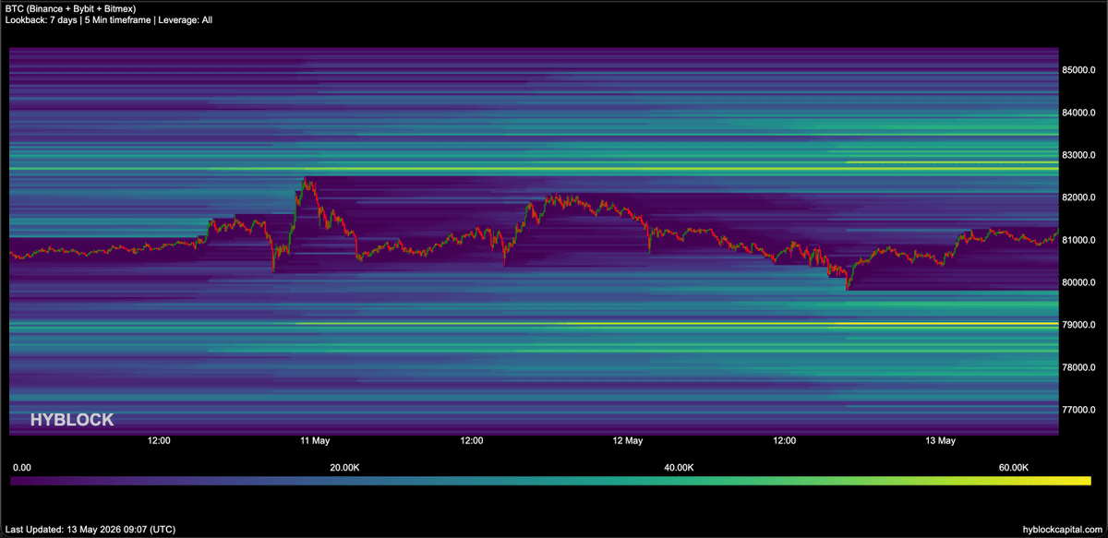The width and height of the screenshot is (1108, 538).
Task: Click the Last Updated timestamp text
Action: pyautogui.click(x=90, y=530)
